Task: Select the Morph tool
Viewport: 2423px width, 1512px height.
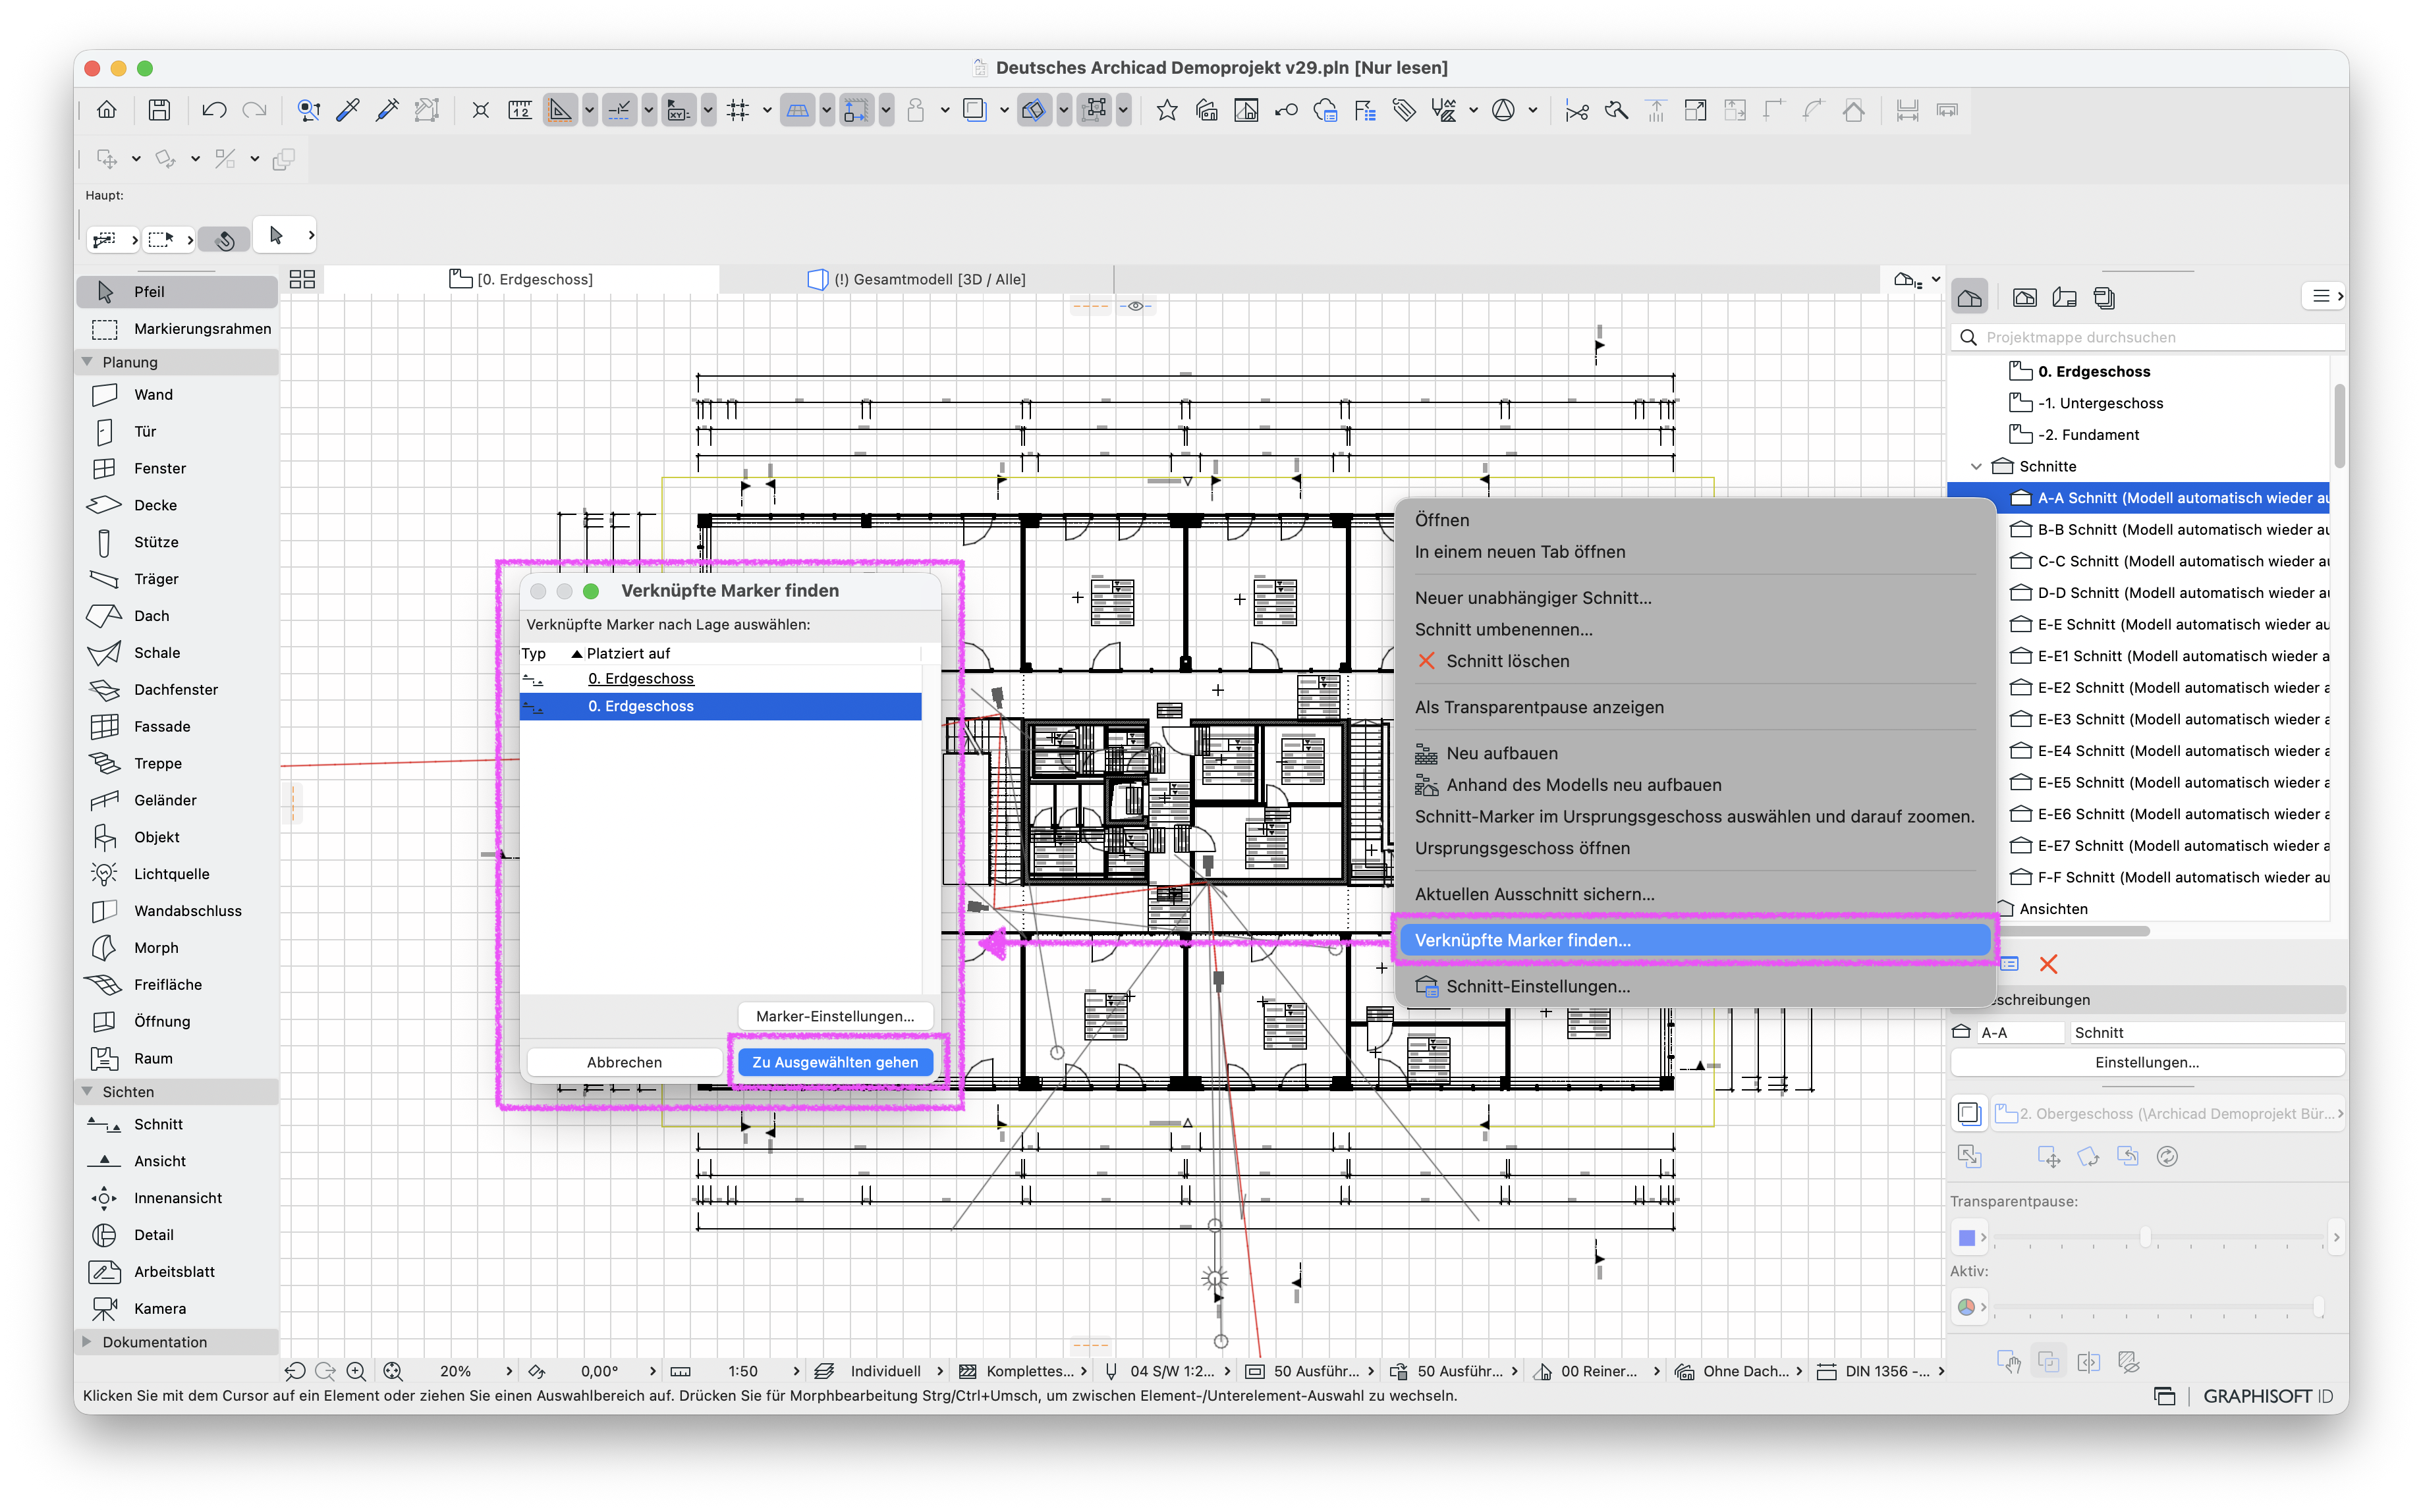Action: [178, 948]
